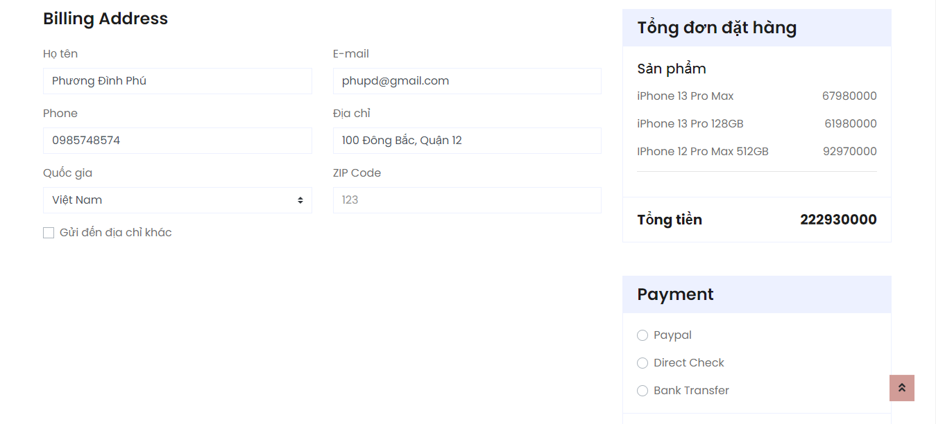936x424 pixels.
Task: Click the Billing Address heading
Action: [x=105, y=19]
